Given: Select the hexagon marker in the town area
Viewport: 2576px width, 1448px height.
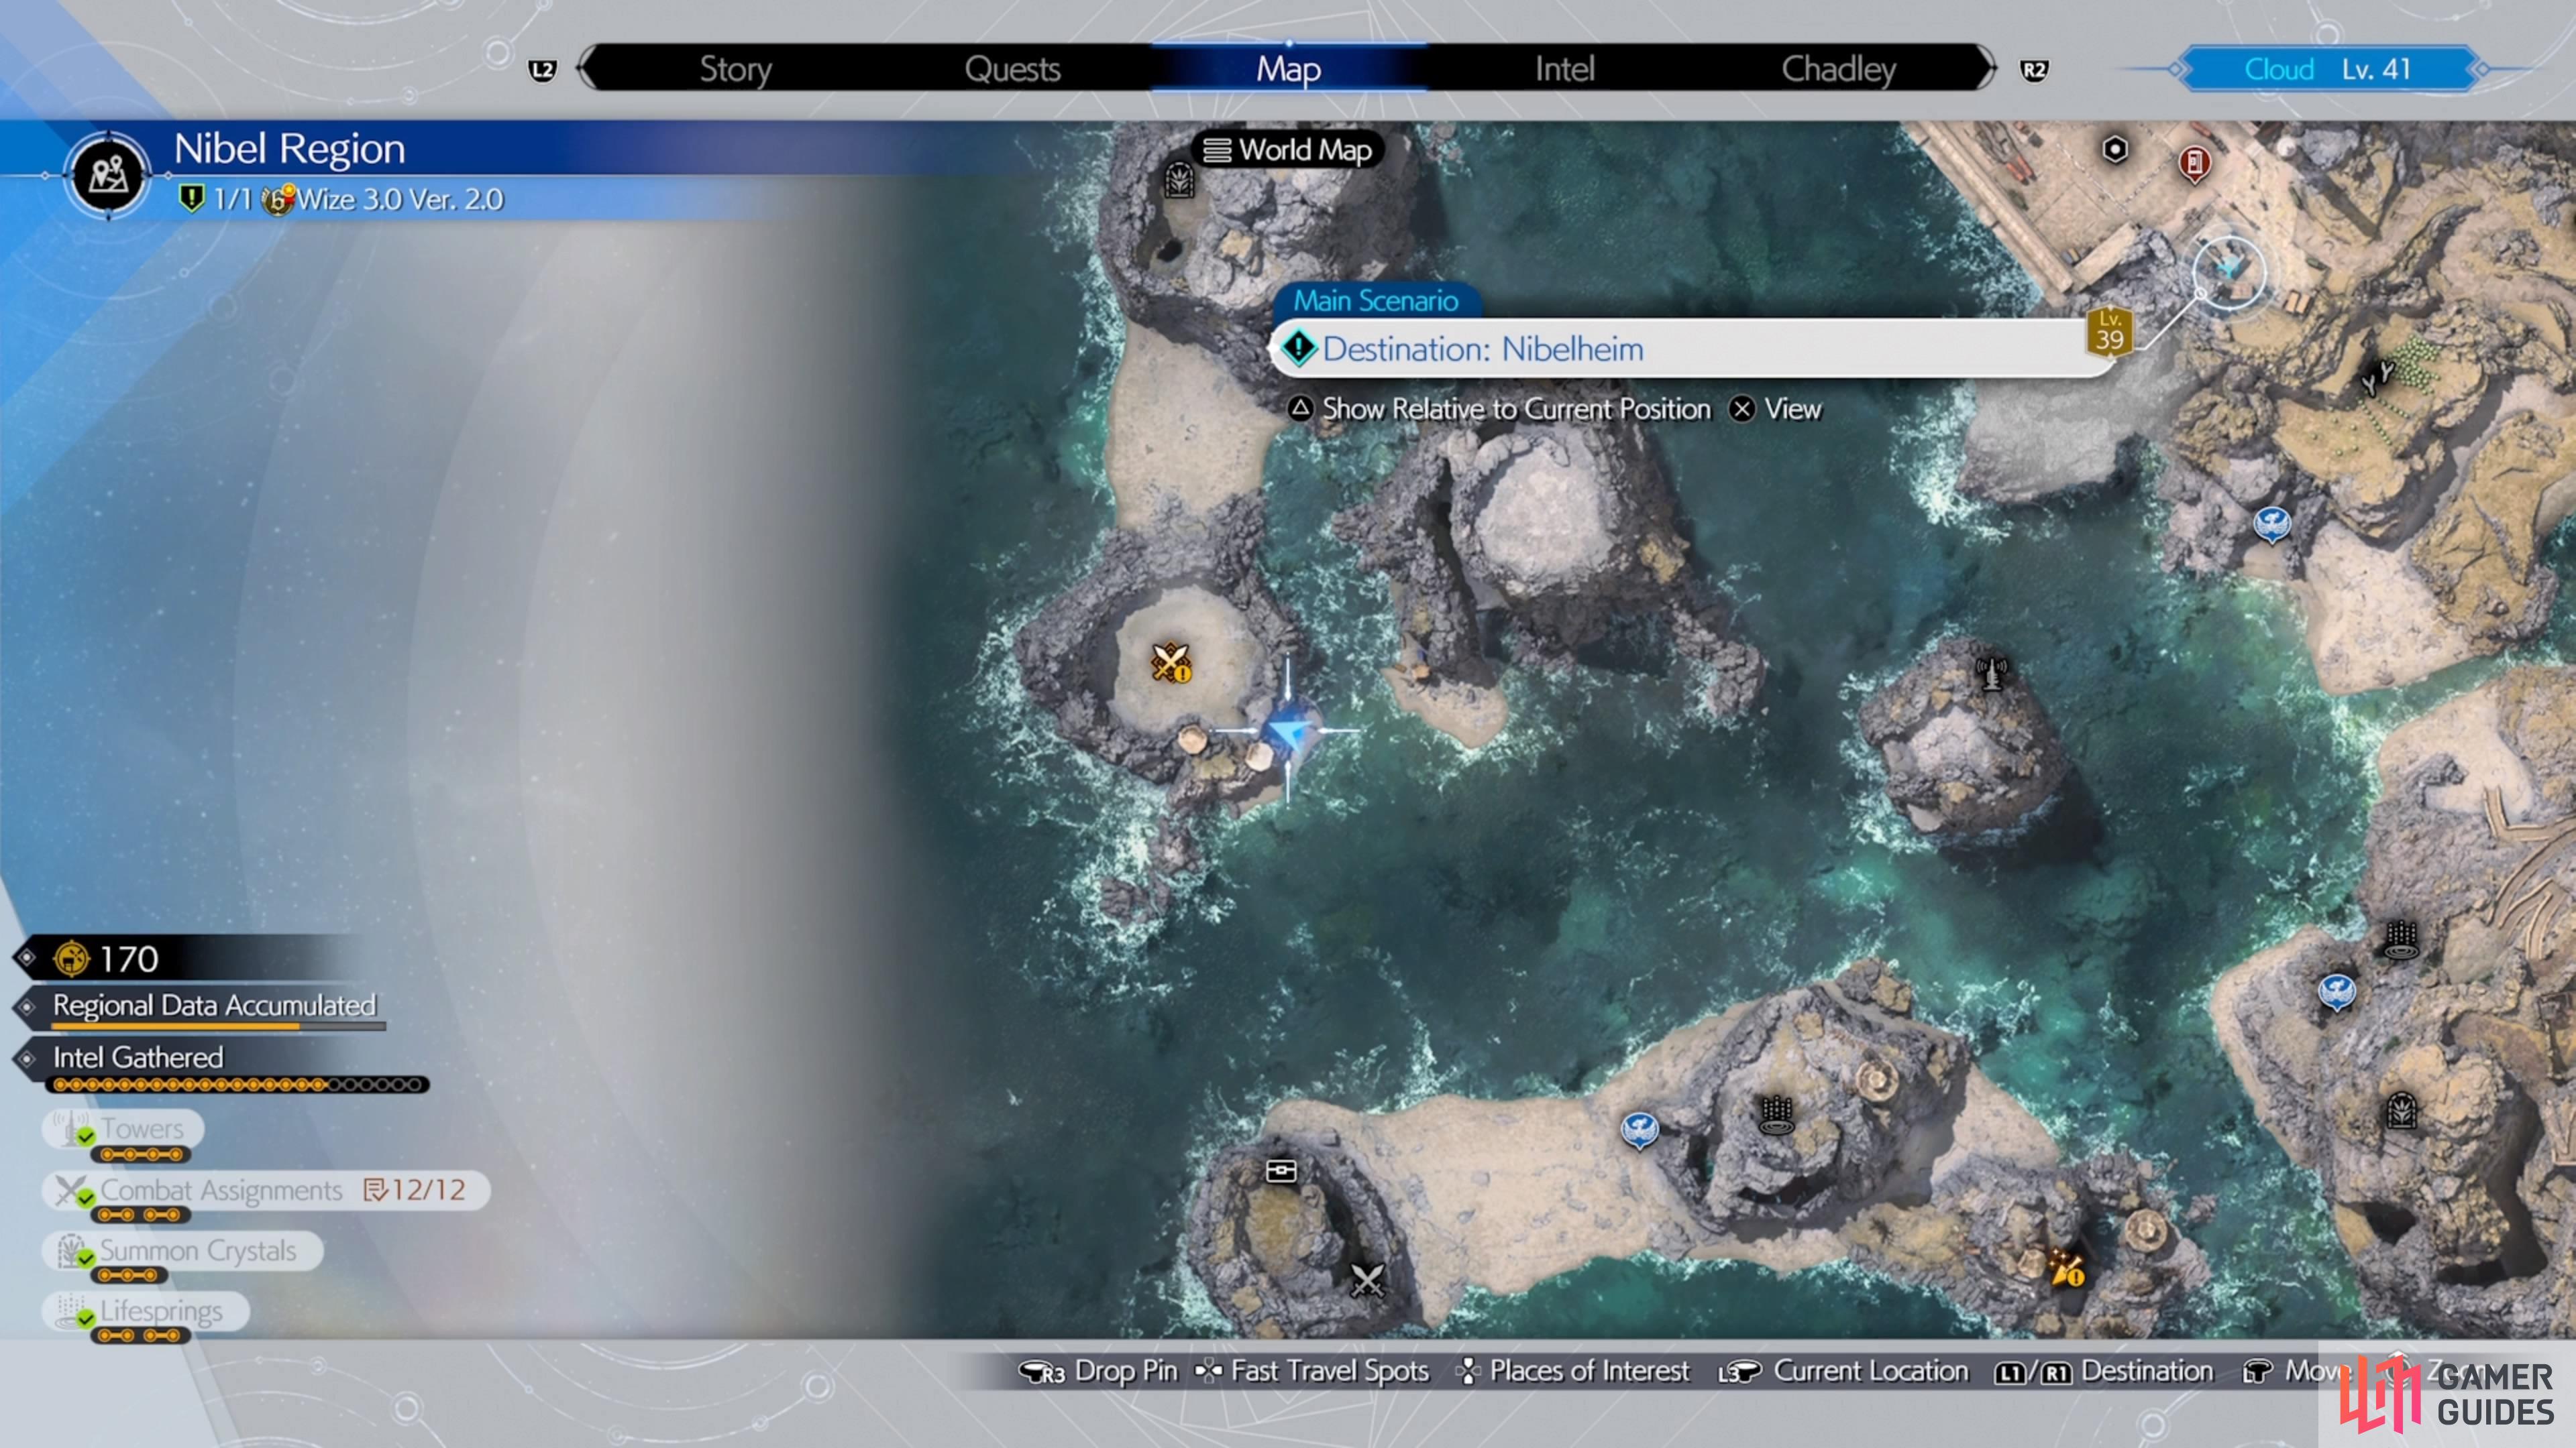Looking at the screenshot, I should click(2114, 150).
